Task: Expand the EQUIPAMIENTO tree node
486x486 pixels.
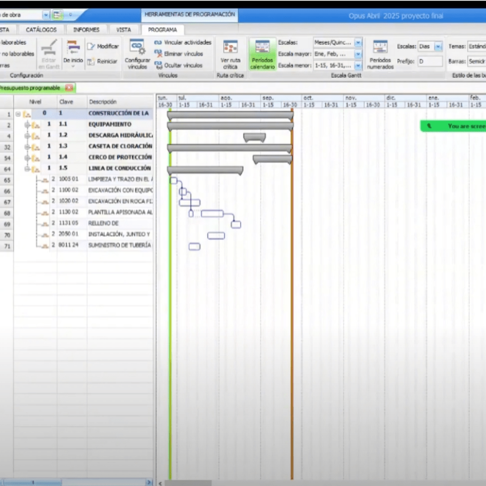Action: coord(27,125)
